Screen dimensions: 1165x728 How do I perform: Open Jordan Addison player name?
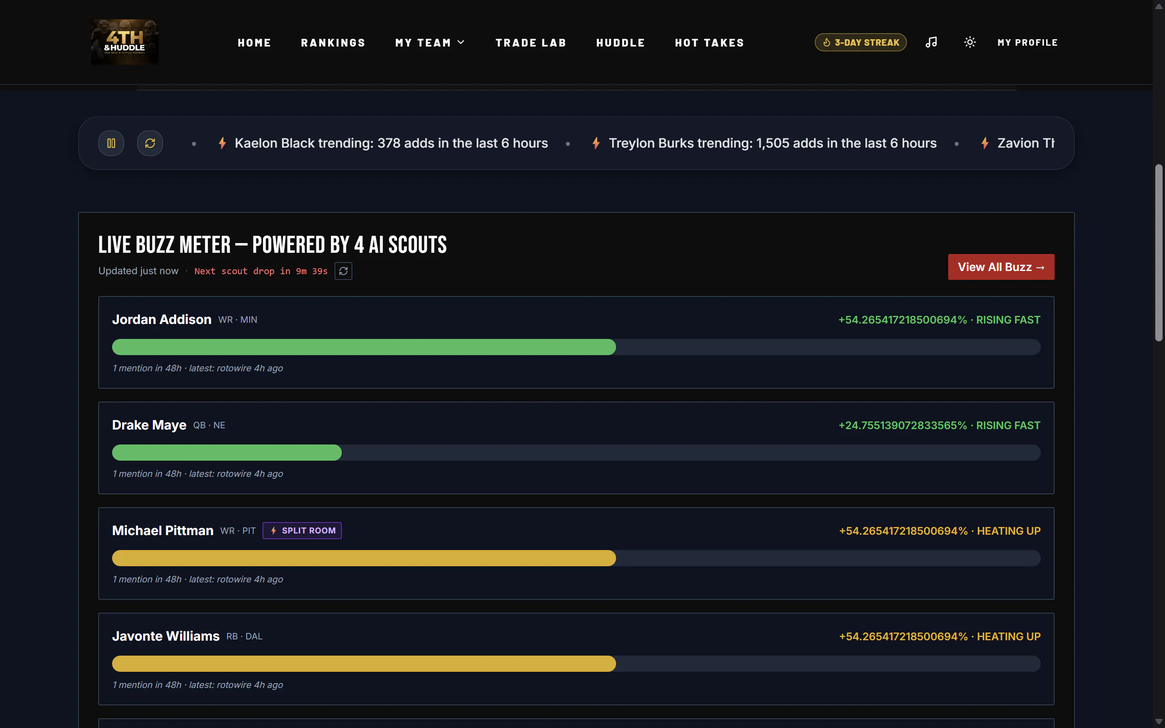162,319
